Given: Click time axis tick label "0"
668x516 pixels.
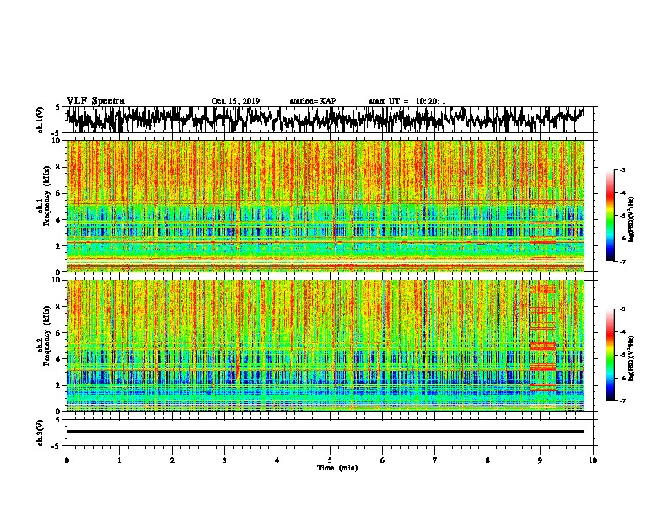Looking at the screenshot, I should pos(67,460).
